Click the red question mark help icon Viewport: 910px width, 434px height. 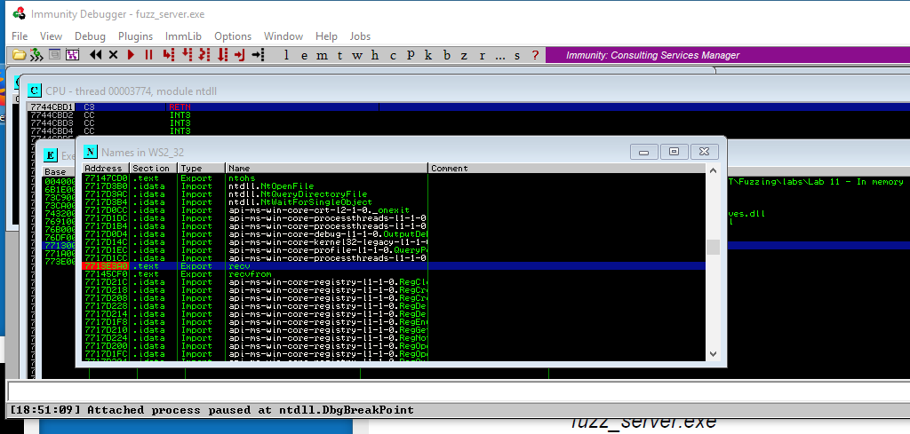click(535, 56)
